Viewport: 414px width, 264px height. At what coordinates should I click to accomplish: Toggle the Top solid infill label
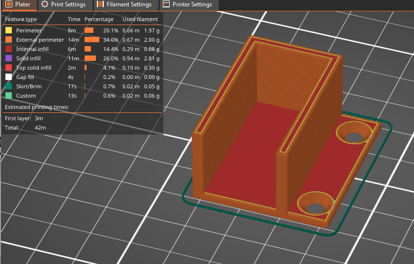pyautogui.click(x=34, y=68)
